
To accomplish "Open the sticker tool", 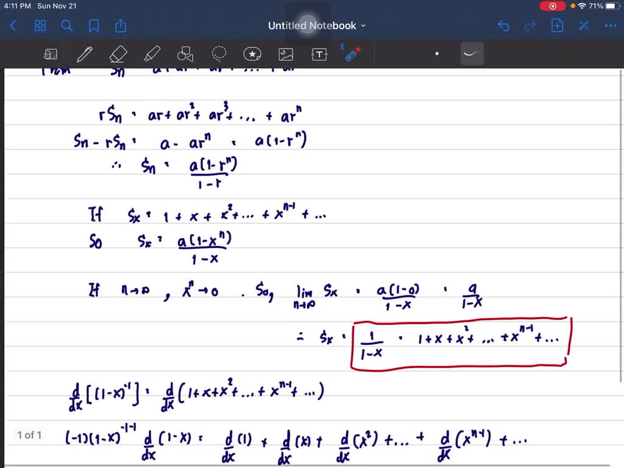I will click(252, 54).
